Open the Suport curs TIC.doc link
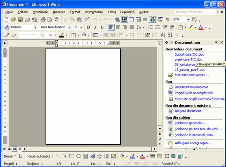 [189, 54]
